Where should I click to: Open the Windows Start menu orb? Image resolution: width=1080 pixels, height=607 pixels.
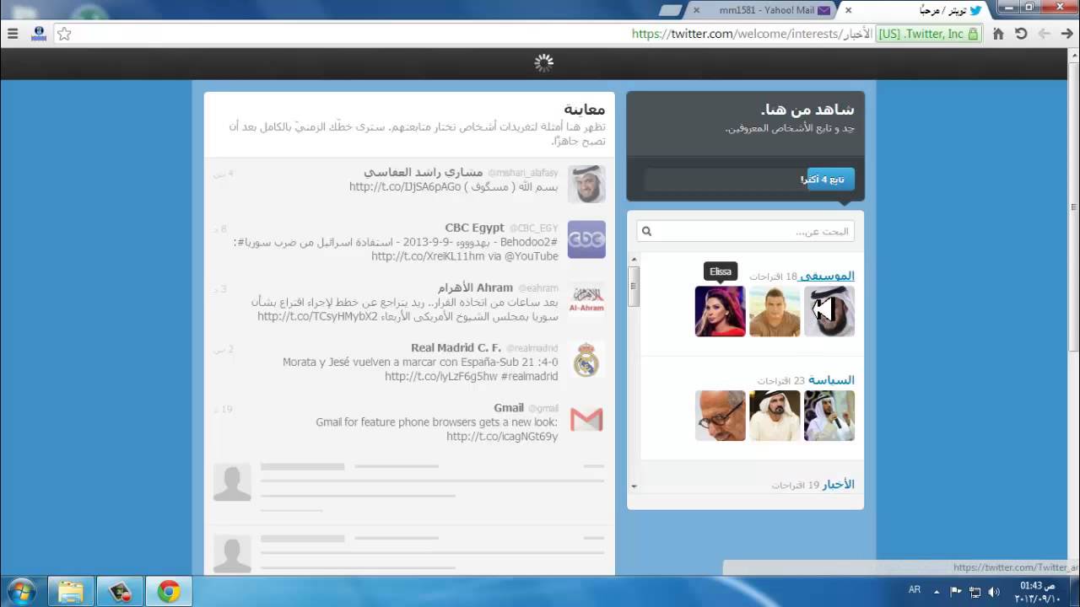point(21,592)
